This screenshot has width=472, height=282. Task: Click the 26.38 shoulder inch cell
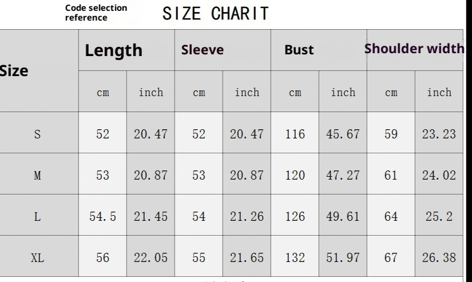[439, 258]
